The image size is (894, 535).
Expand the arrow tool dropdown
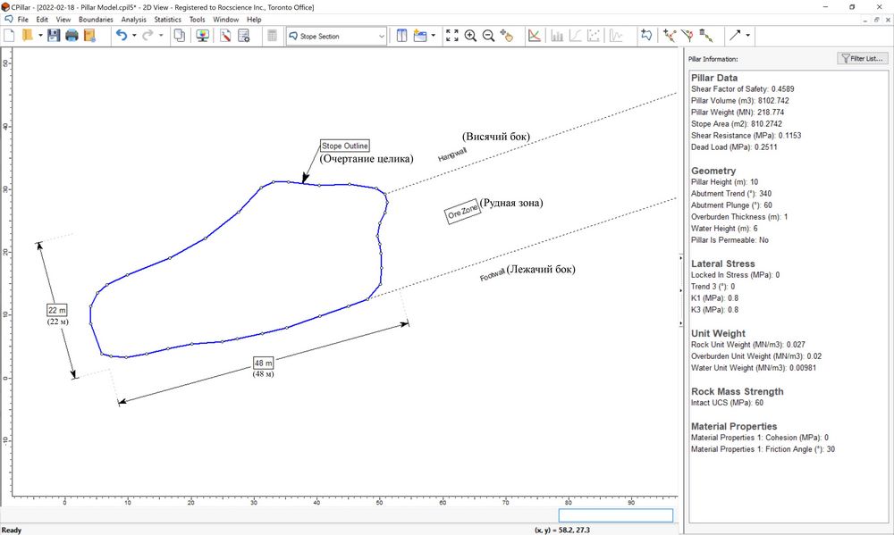pyautogui.click(x=748, y=36)
